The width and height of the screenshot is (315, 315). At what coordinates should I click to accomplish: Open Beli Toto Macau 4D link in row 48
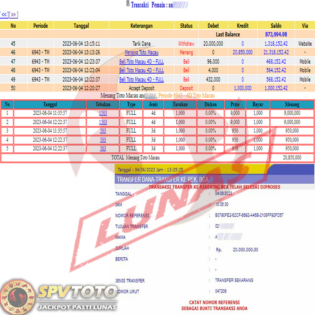click(141, 70)
